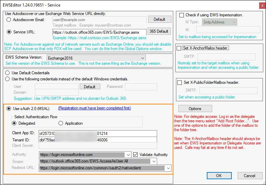
Task: Click the 365 Default button
Action: 159,31
